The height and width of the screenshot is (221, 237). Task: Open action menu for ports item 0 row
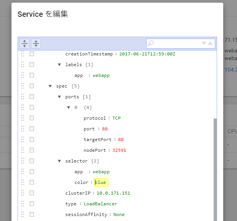click(32, 107)
